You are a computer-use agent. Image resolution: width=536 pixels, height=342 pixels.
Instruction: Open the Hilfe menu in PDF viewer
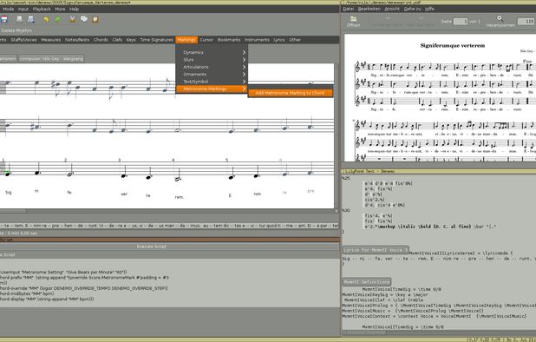(x=429, y=9)
